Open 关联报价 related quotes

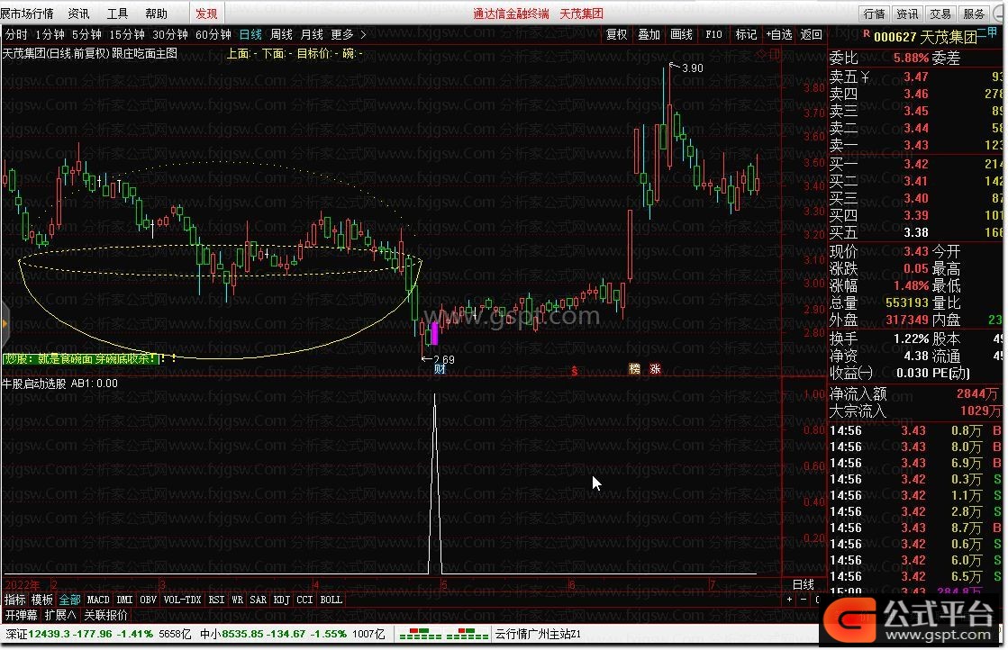106,615
